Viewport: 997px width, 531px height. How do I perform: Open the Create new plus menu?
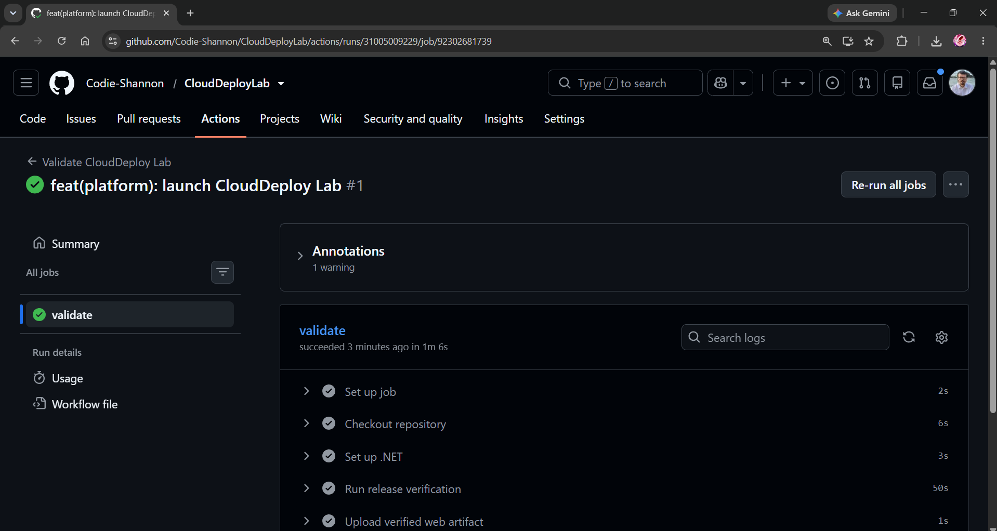793,83
